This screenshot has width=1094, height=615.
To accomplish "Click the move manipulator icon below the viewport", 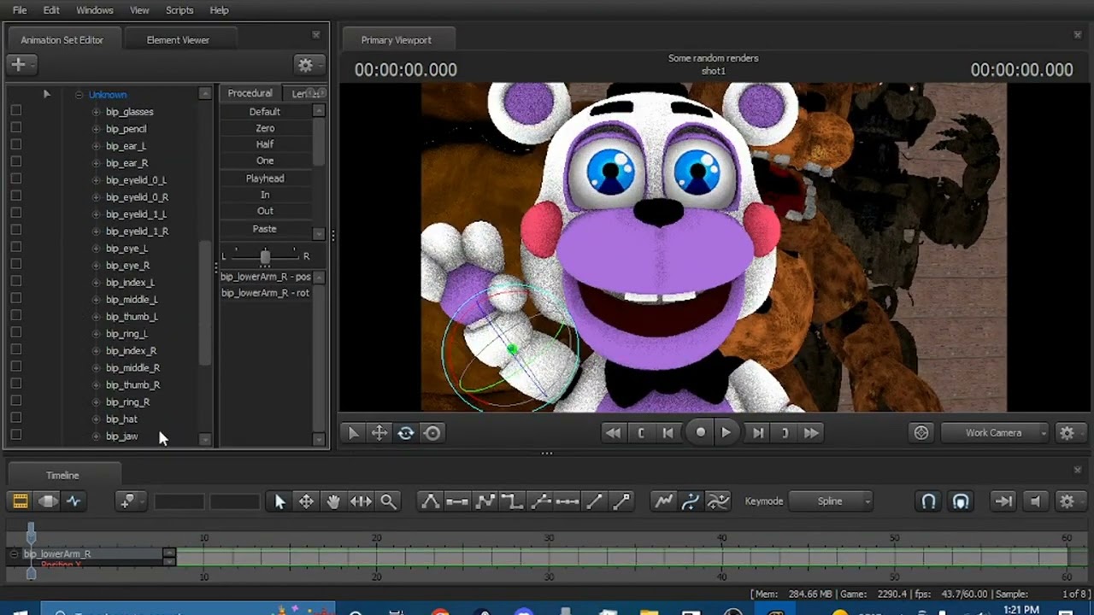I will 379,433.
